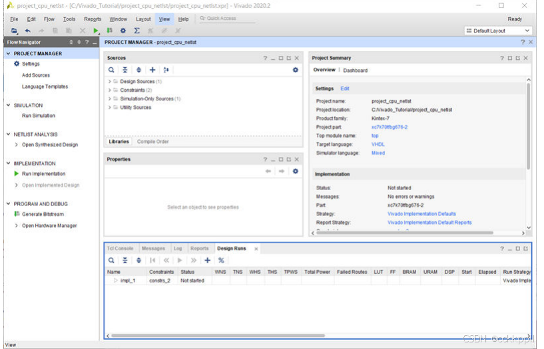Screen dimensions: 544x349
Task: Open Properties panel settings gear
Action: (x=295, y=172)
